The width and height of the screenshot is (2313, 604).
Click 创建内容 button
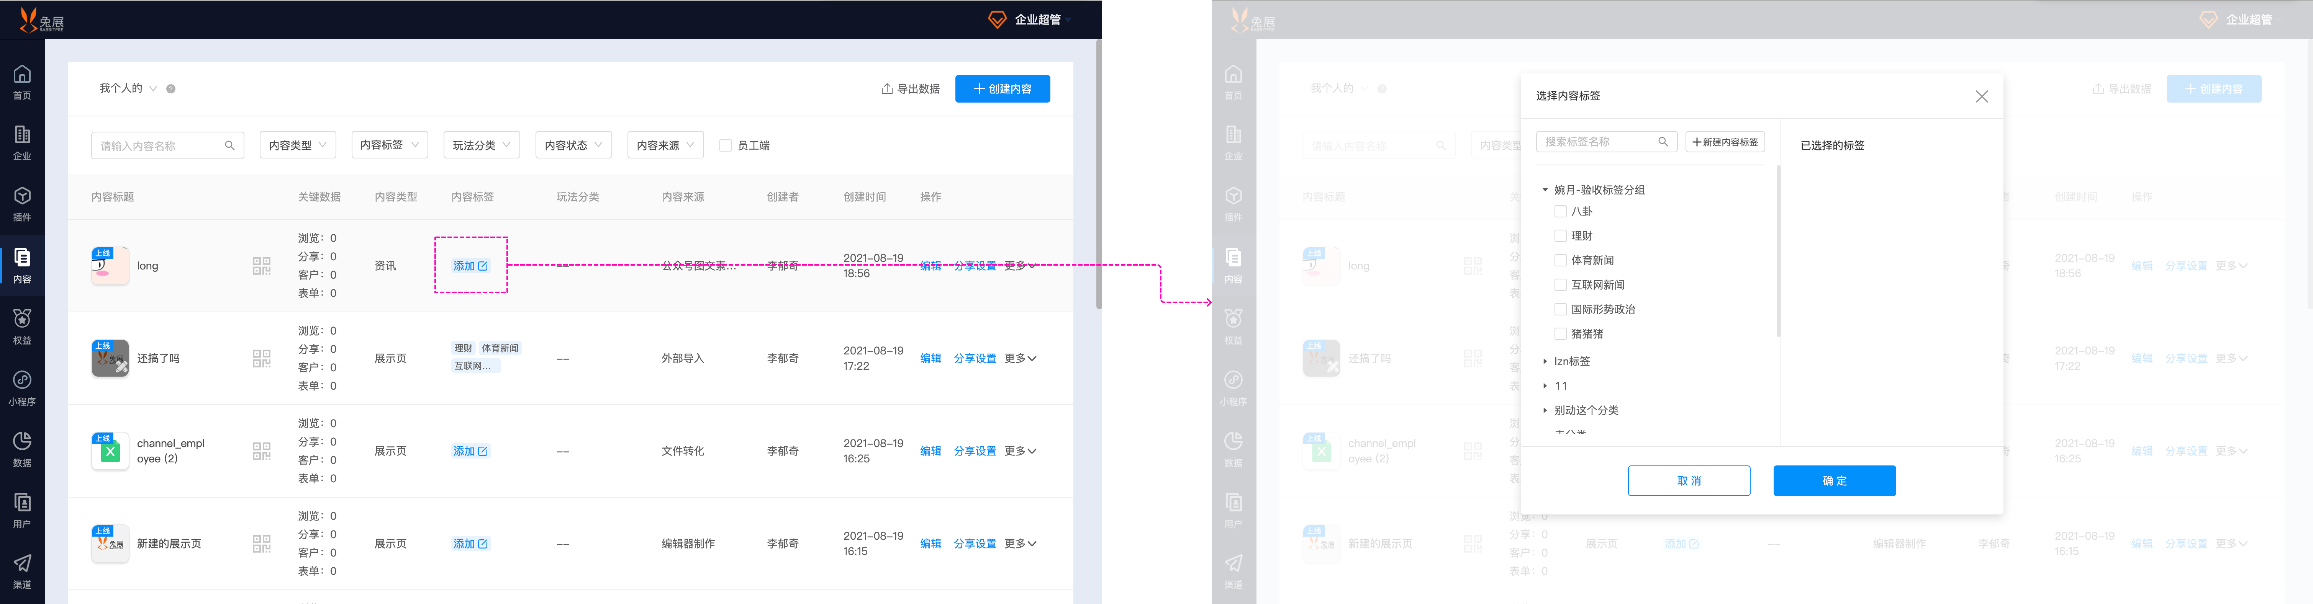pyautogui.click(x=1002, y=89)
